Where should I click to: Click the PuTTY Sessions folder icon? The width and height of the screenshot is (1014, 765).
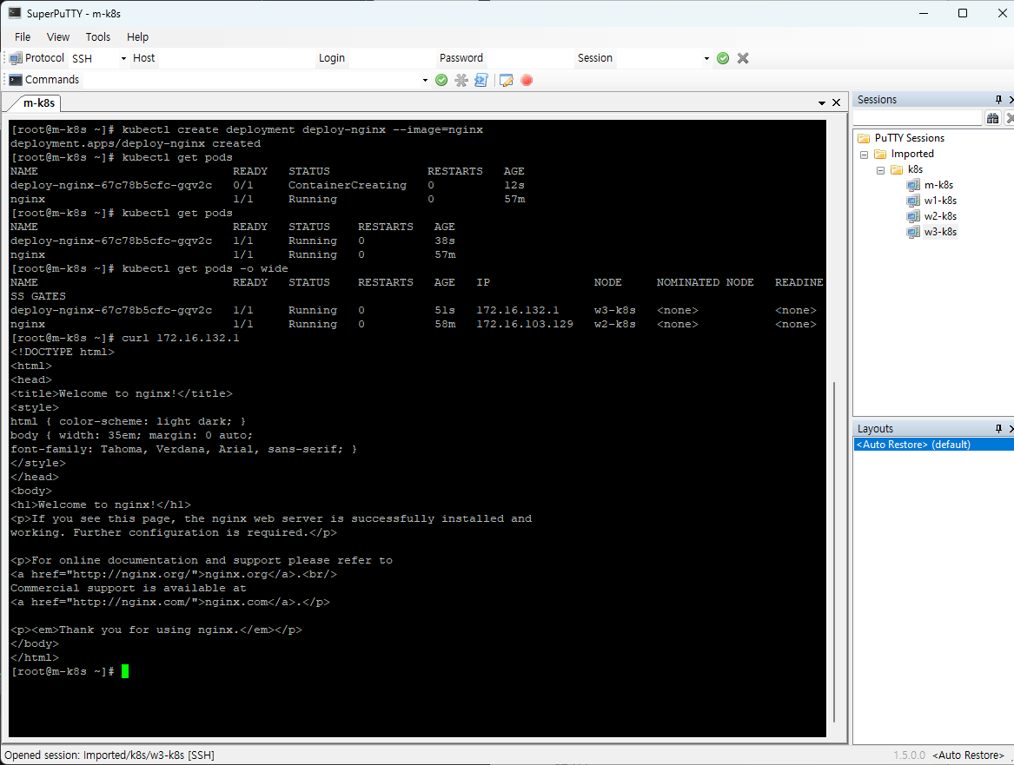[x=864, y=138]
